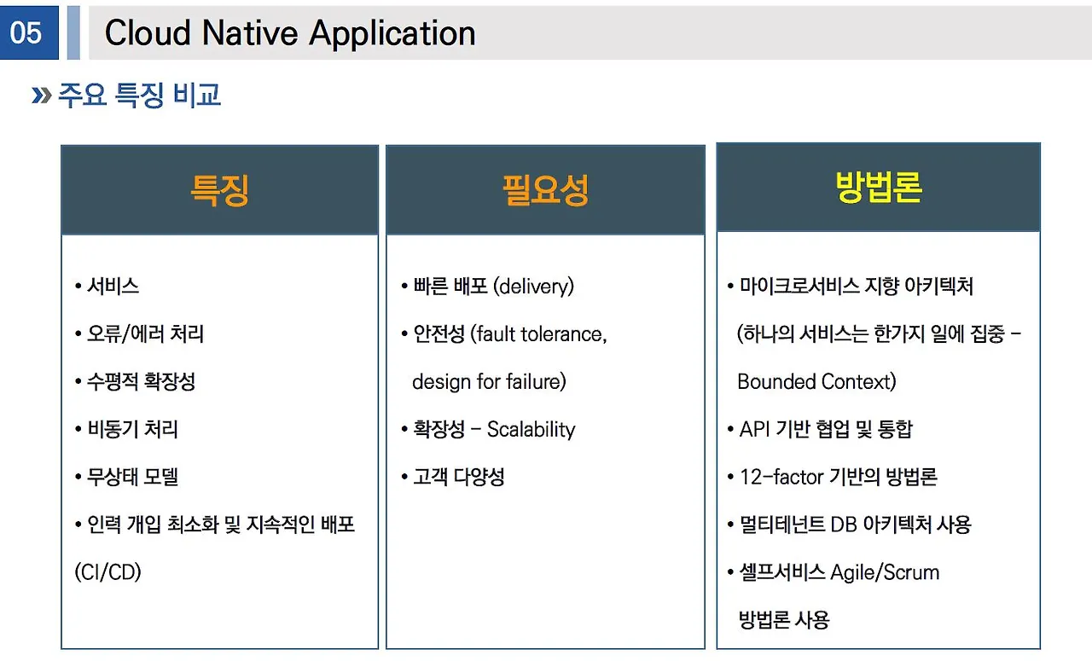Select the 수평적 확장성 bullet
Image resolution: width=1092 pixels, height=661 pixels.
click(x=135, y=381)
